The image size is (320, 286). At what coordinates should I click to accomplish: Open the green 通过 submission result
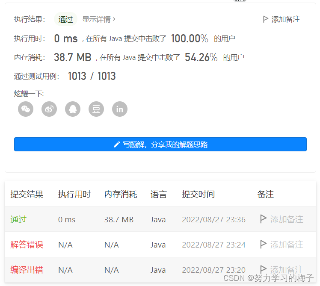point(18,219)
